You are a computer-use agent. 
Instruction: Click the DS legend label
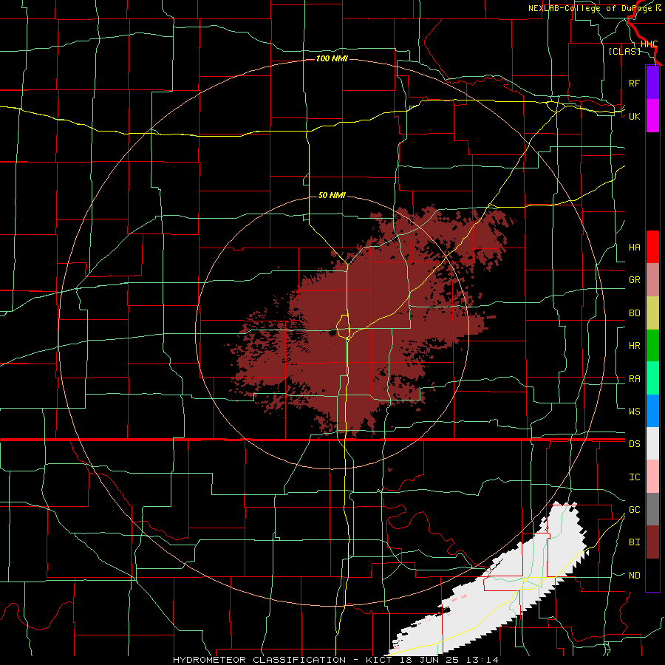click(634, 443)
